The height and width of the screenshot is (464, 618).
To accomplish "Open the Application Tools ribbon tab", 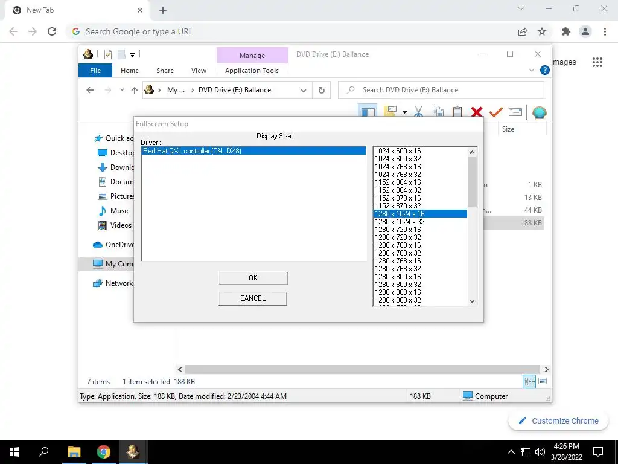I will pos(252,71).
